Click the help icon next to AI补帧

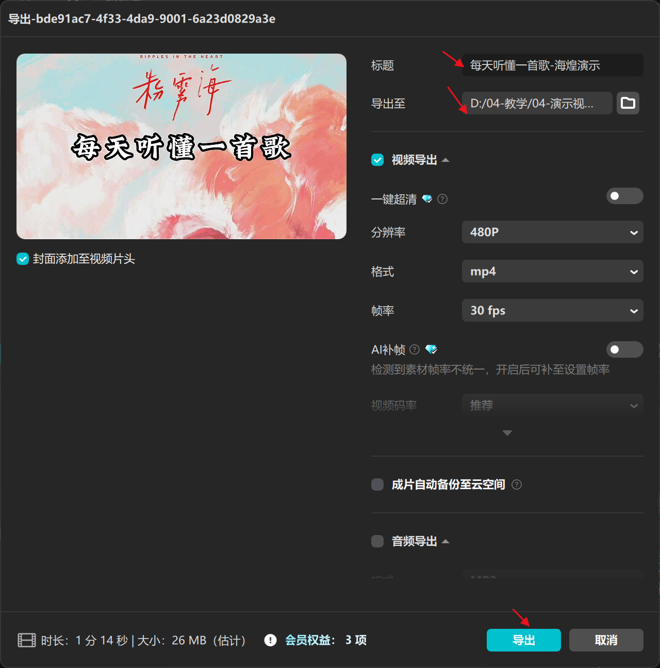point(416,349)
